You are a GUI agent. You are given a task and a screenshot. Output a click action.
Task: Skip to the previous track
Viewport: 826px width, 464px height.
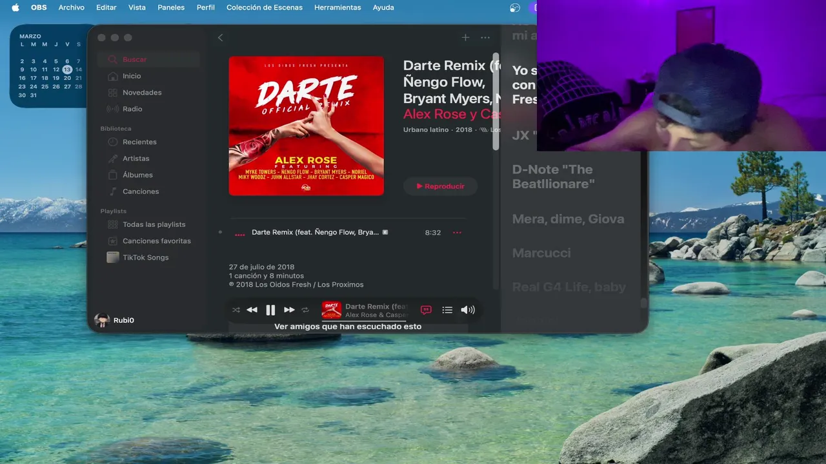(x=252, y=310)
